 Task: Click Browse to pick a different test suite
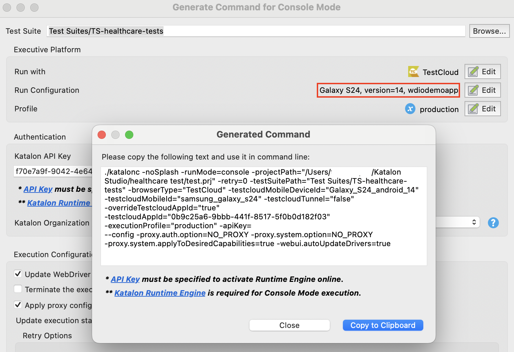coord(489,31)
